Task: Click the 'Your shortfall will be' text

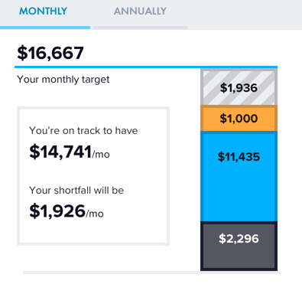Action: [76, 191]
